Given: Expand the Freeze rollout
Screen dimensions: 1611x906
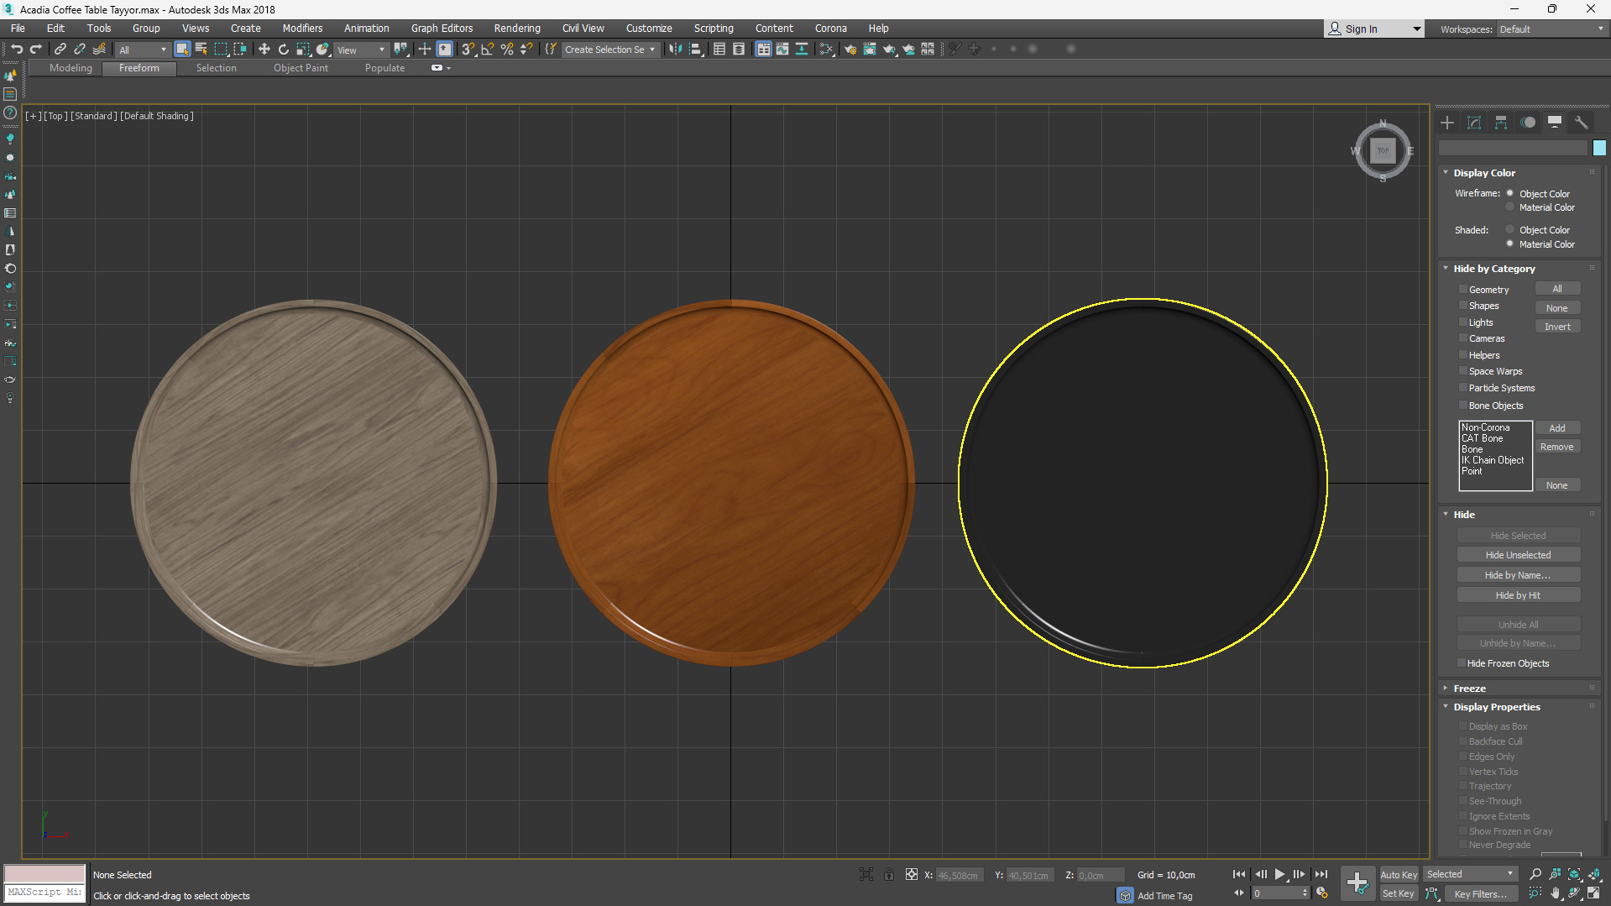Looking at the screenshot, I should (1469, 689).
